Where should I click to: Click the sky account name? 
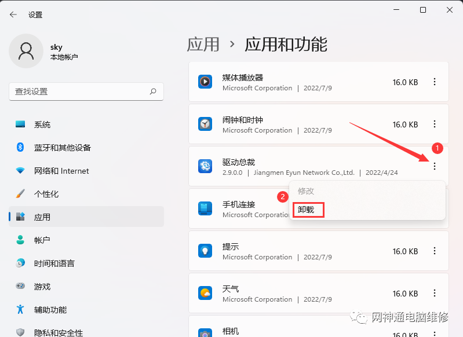click(x=56, y=47)
